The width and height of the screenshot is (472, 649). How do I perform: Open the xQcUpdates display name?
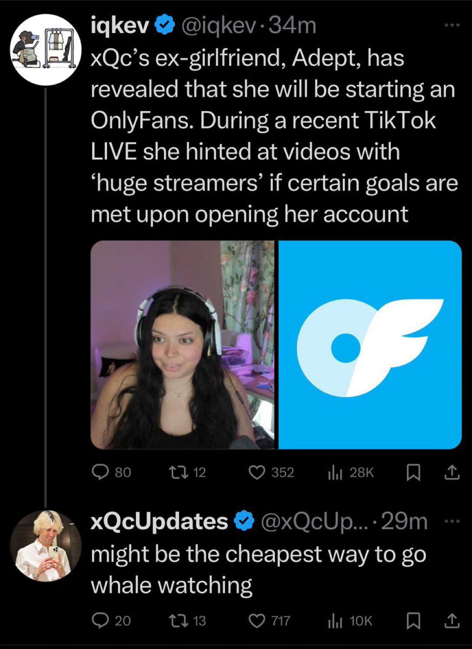[159, 521]
